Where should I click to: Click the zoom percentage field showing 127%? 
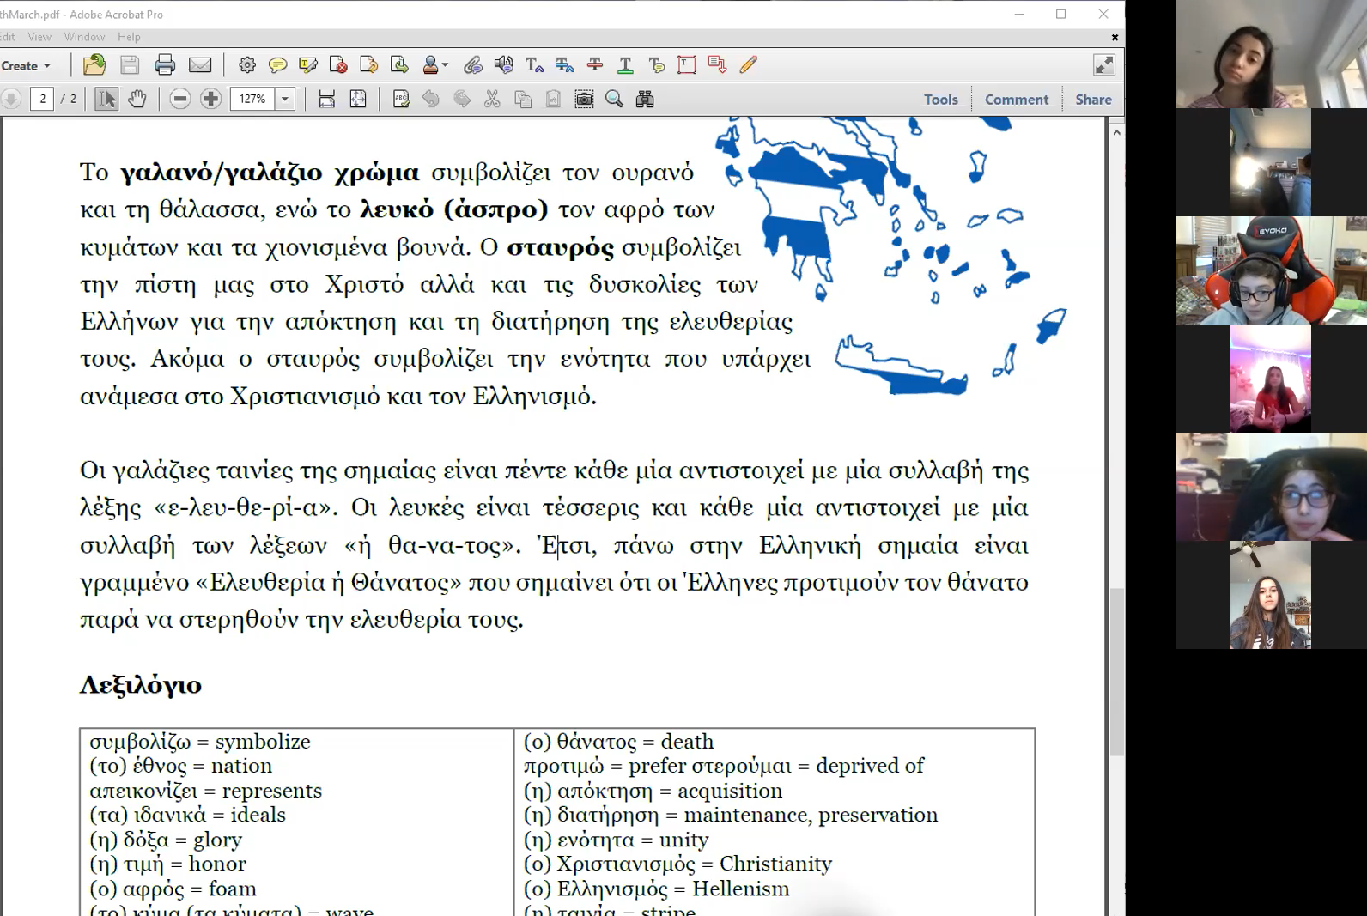[252, 100]
